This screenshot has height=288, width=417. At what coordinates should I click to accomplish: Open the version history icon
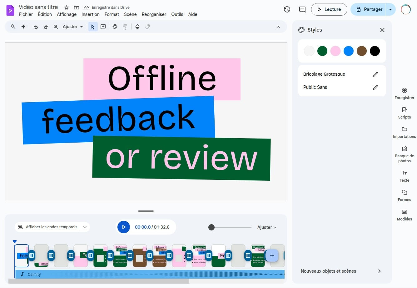tap(287, 9)
